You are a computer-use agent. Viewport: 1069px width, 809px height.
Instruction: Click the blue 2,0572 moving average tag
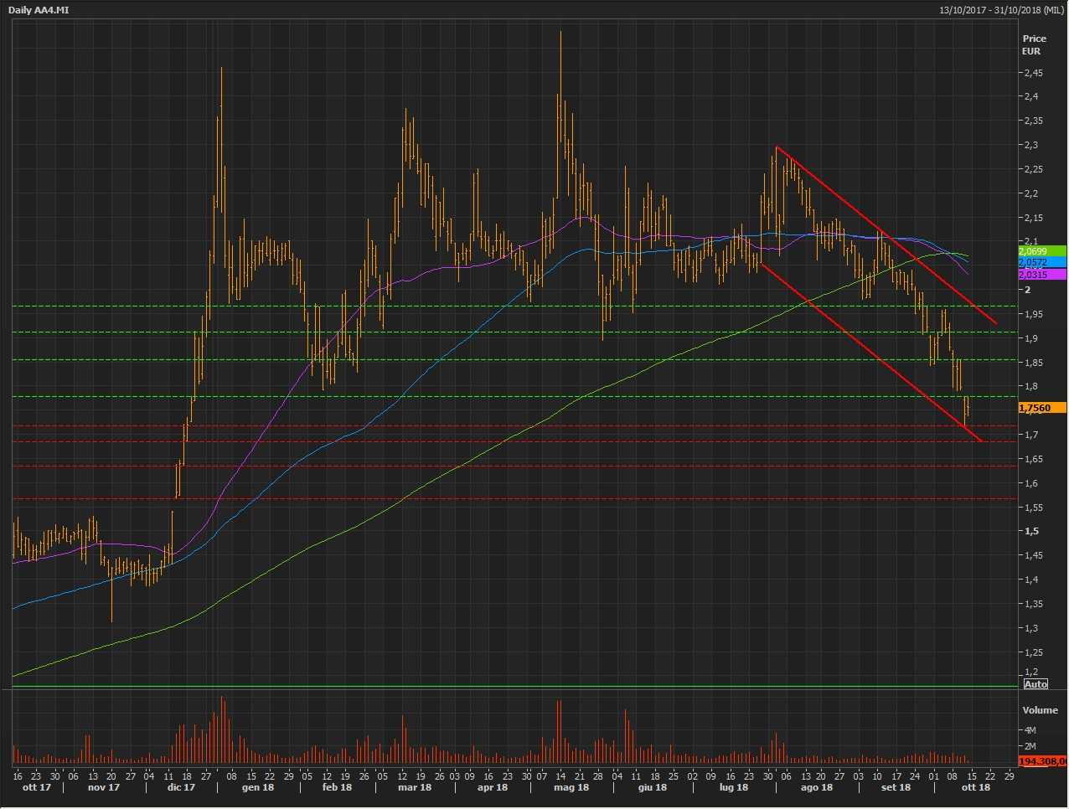pos(1041,263)
